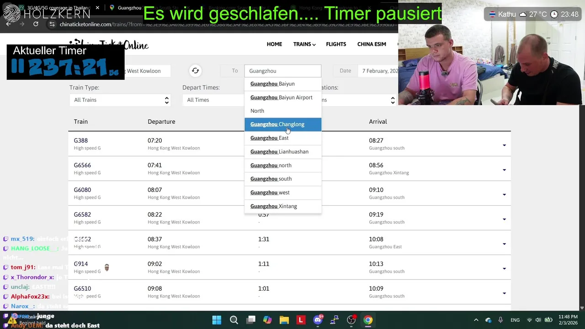
Task: Select Guangzhou Lianhuashan from list
Action: tap(283, 152)
